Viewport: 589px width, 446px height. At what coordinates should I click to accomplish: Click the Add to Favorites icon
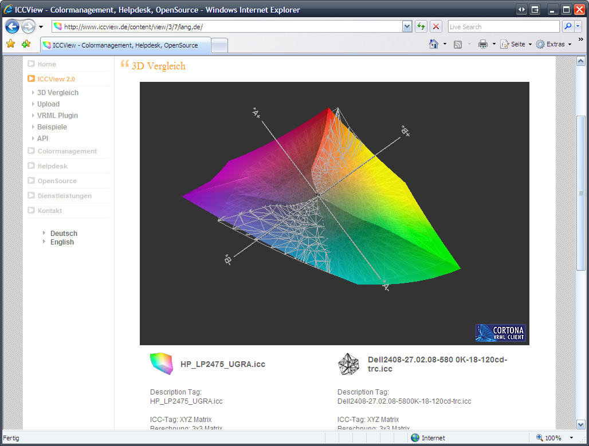[x=26, y=44]
